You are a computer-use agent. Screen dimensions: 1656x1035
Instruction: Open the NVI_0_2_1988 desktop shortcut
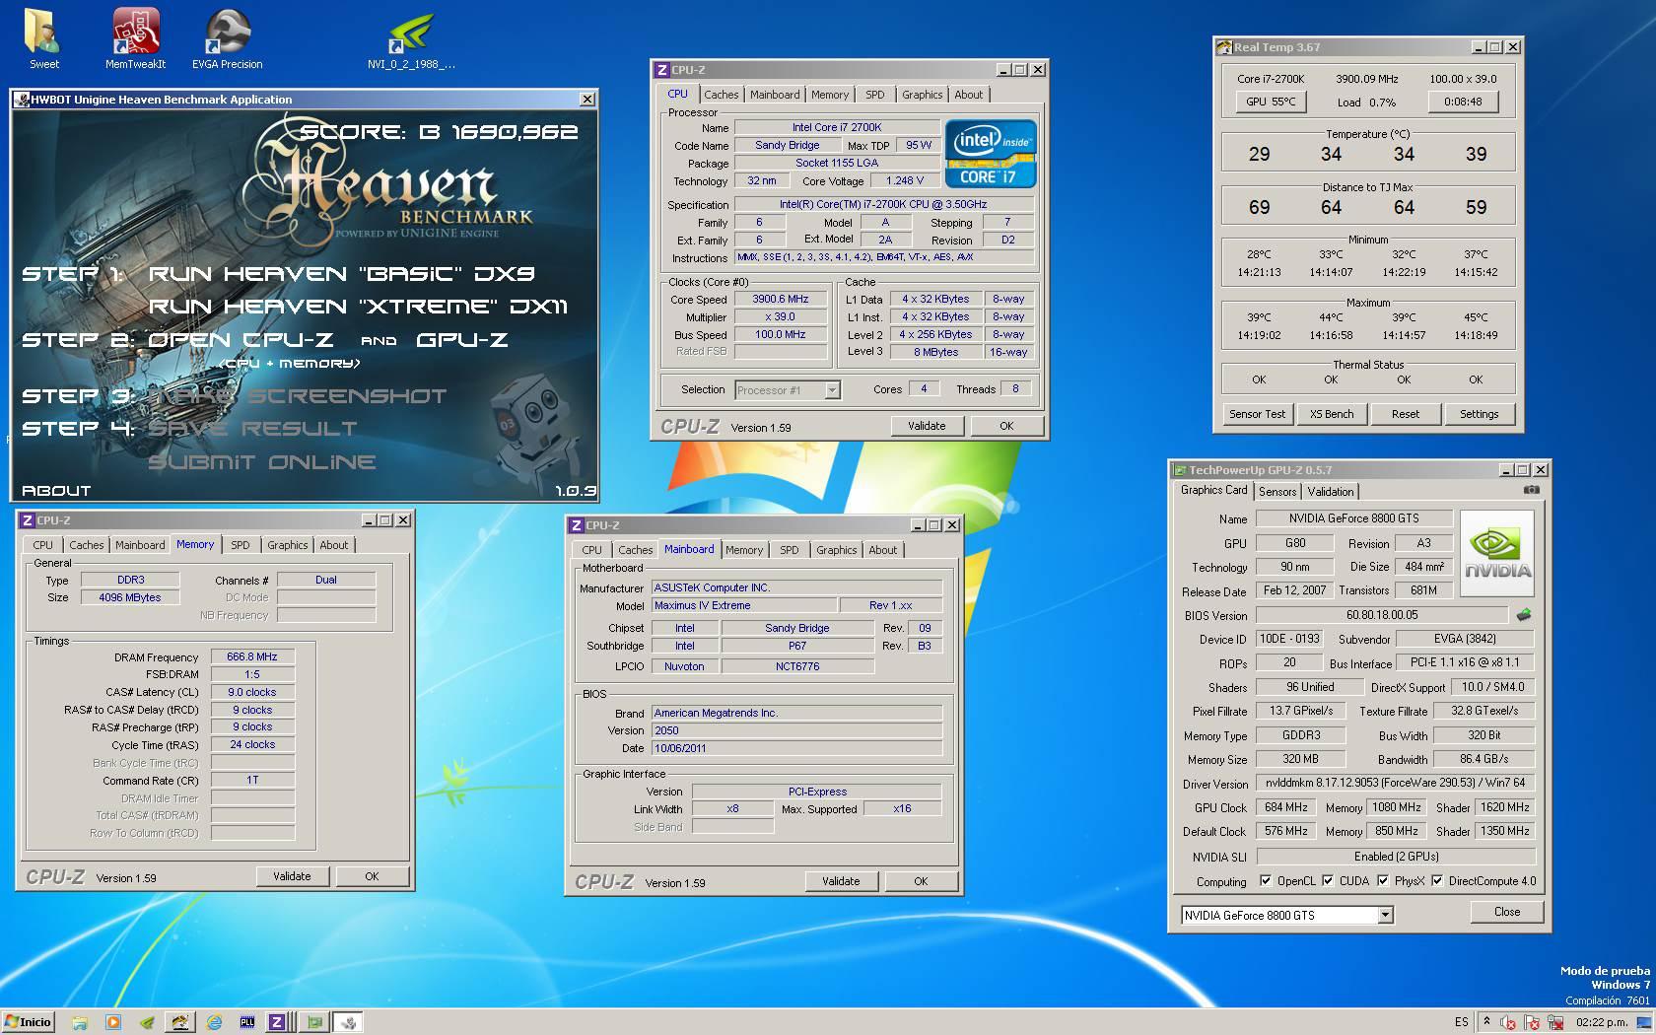coord(411,39)
